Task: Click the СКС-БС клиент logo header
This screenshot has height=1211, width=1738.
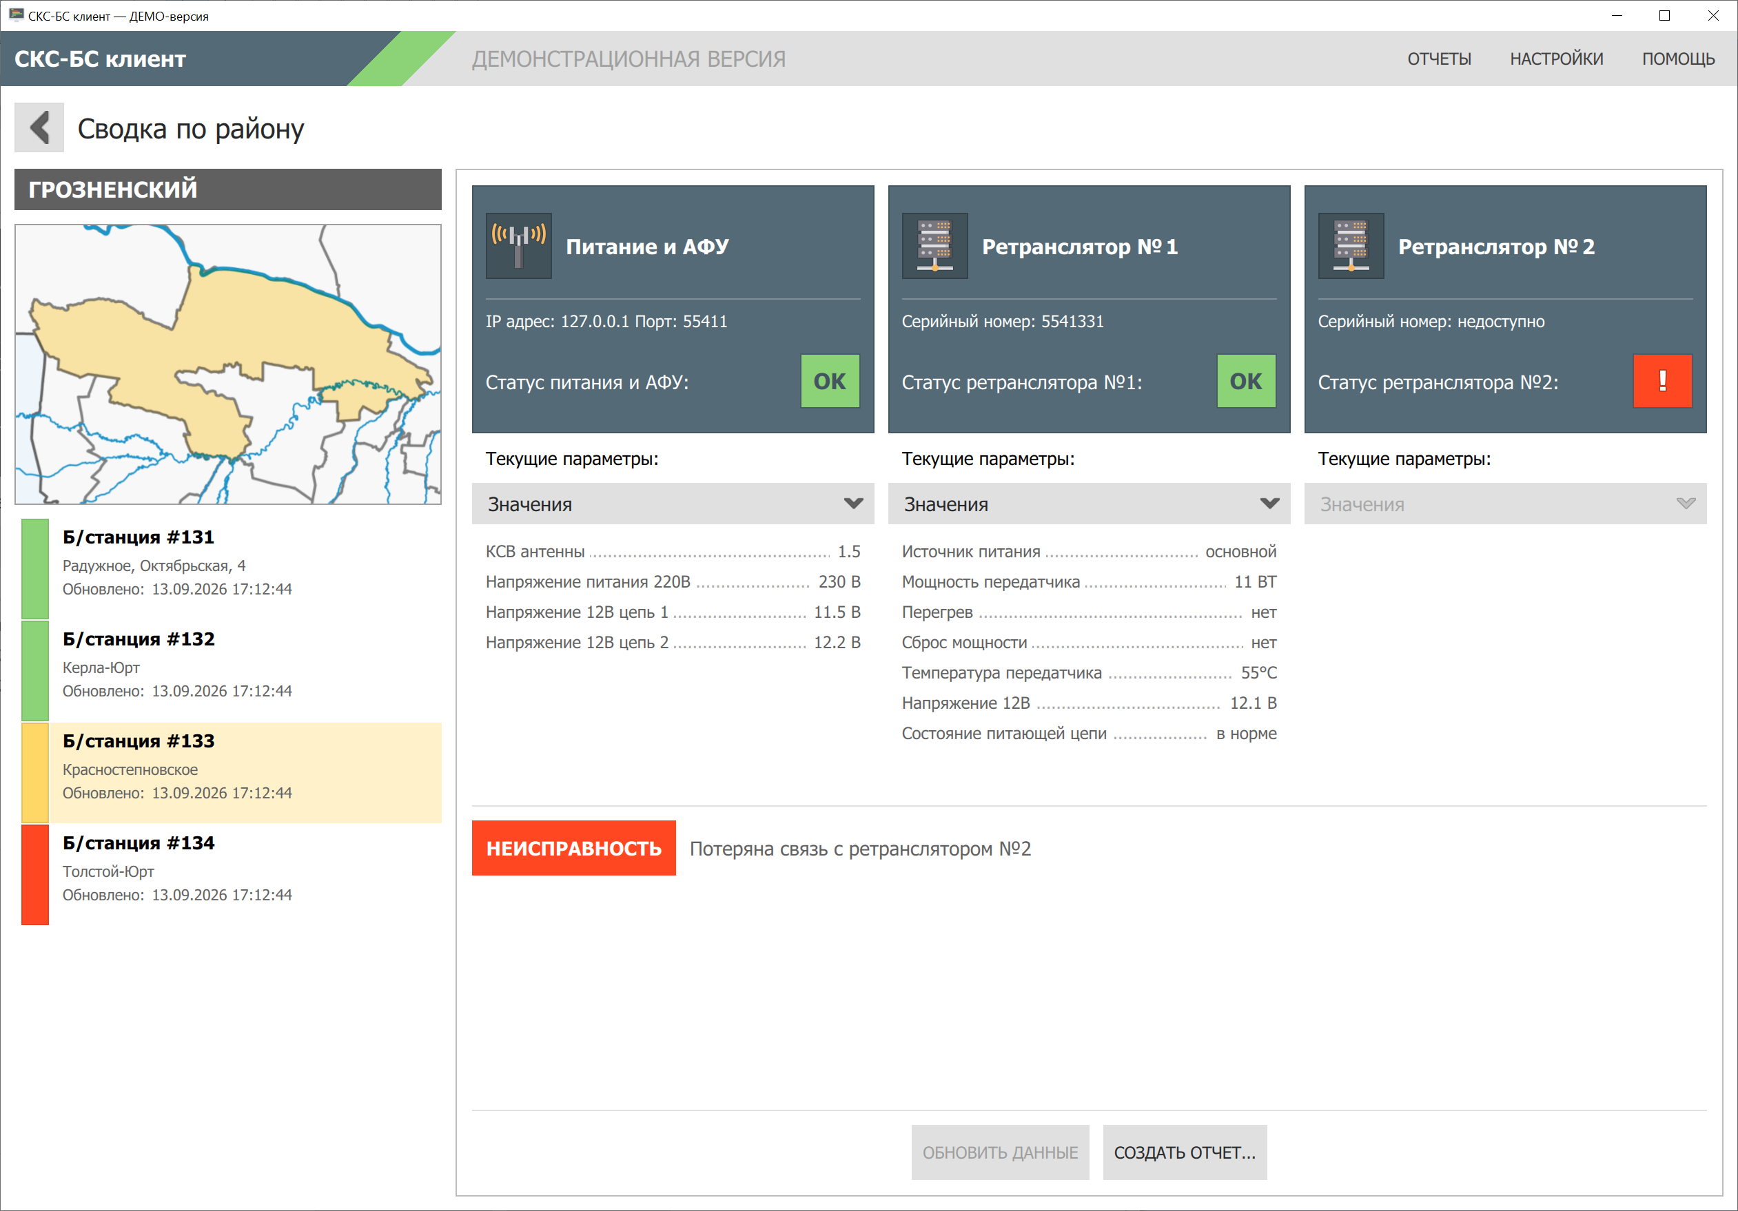Action: click(x=100, y=59)
